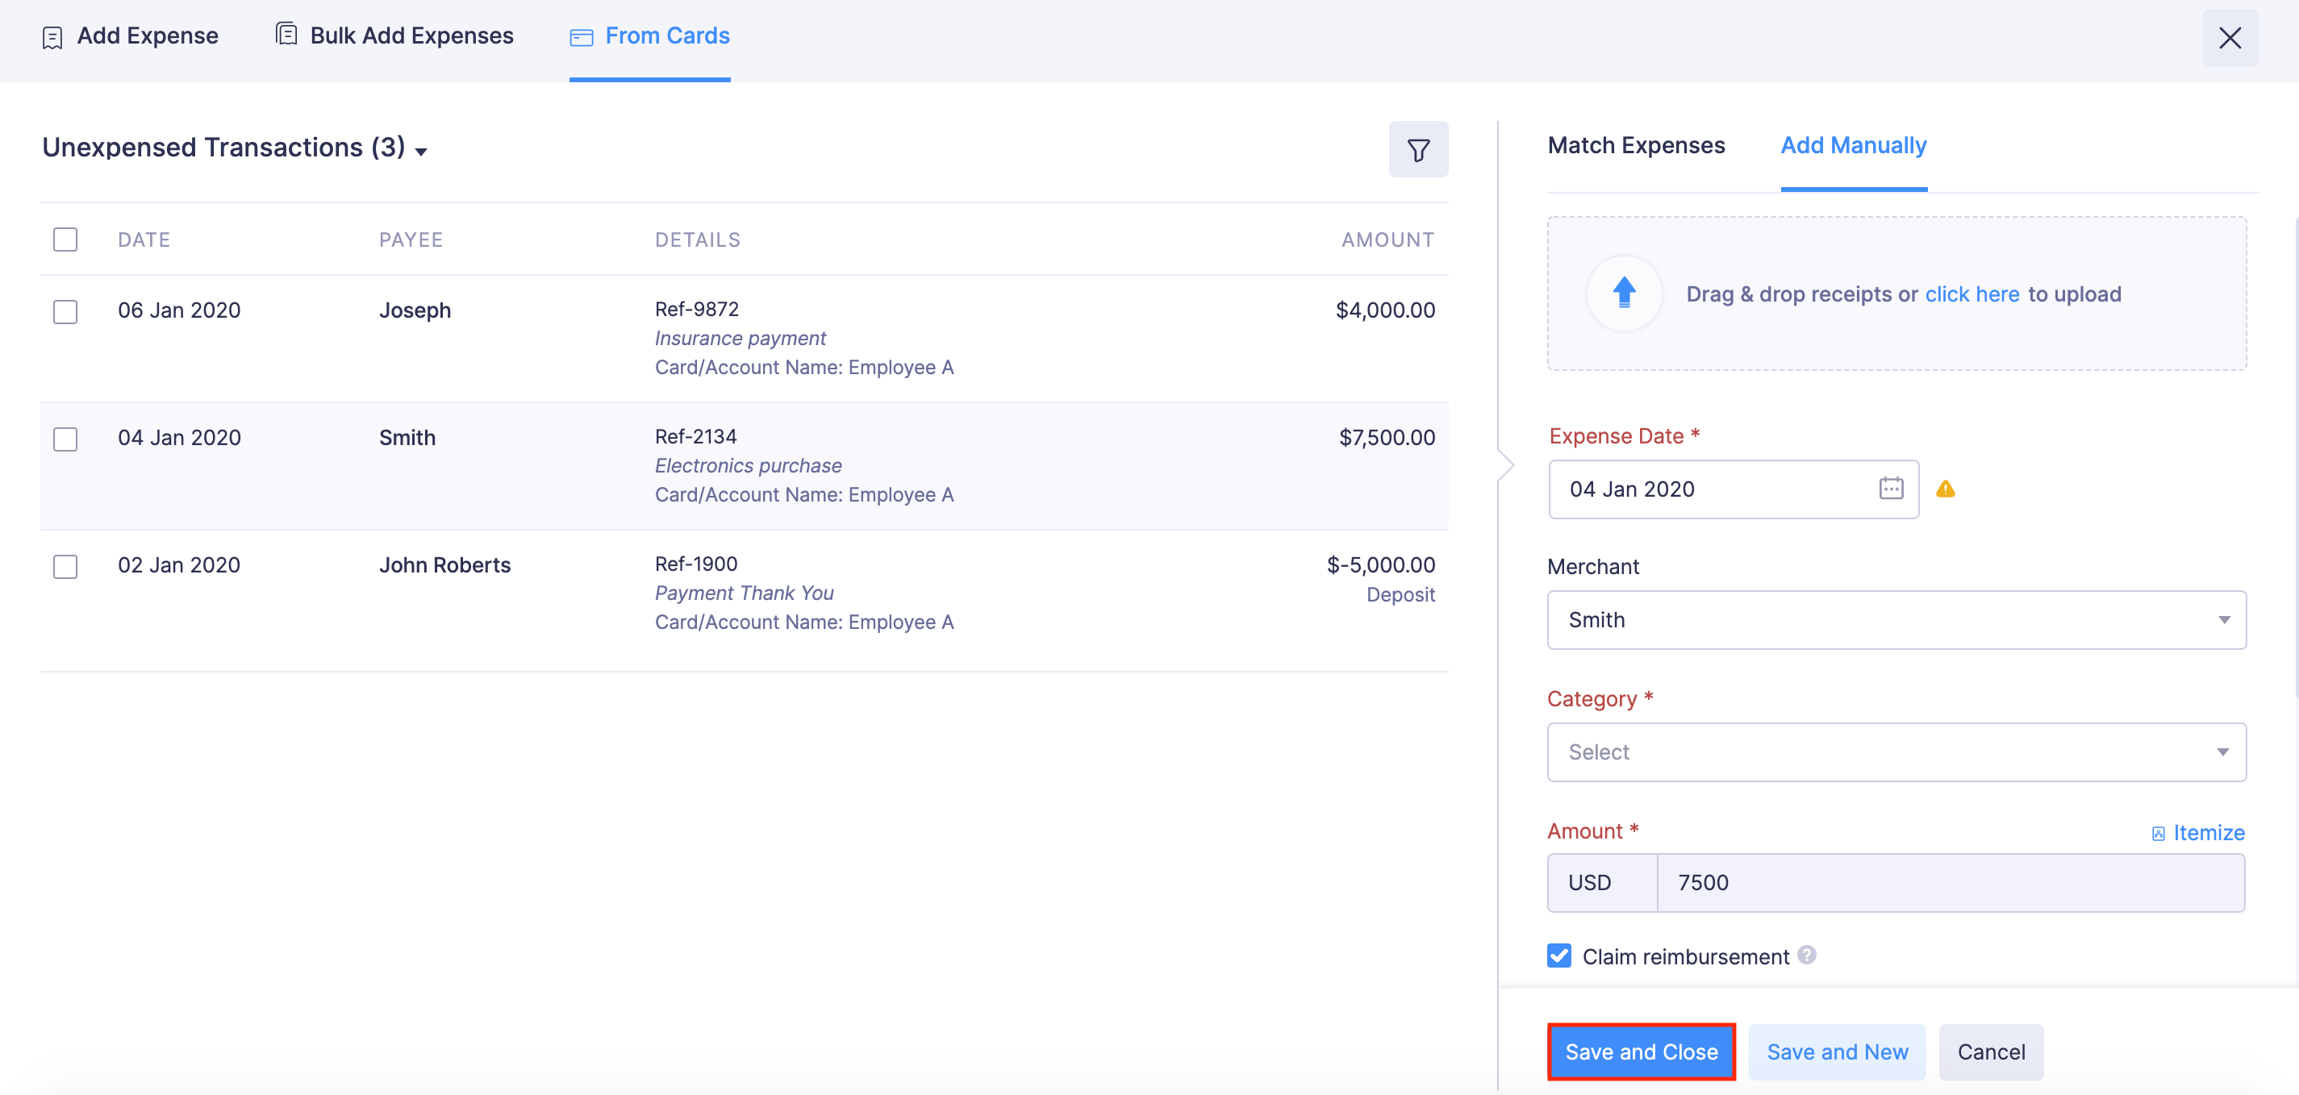Screen dimensions: 2299x1095
Task: Open the Category Select dropdown
Action: point(1896,752)
